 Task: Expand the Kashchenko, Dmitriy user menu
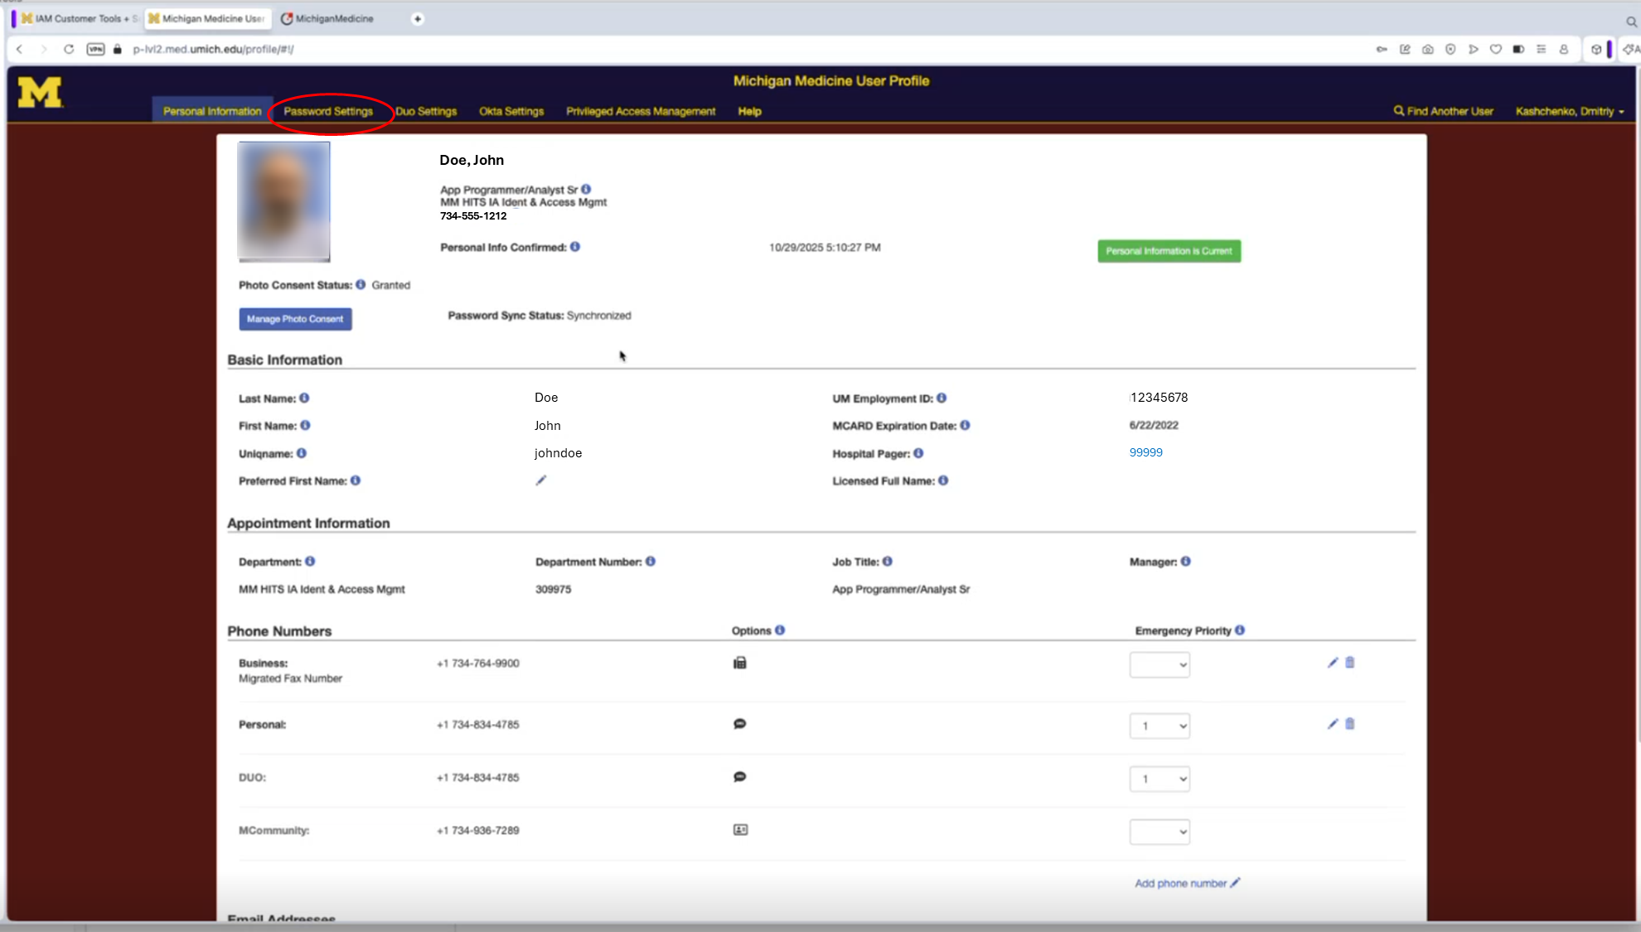[1569, 111]
